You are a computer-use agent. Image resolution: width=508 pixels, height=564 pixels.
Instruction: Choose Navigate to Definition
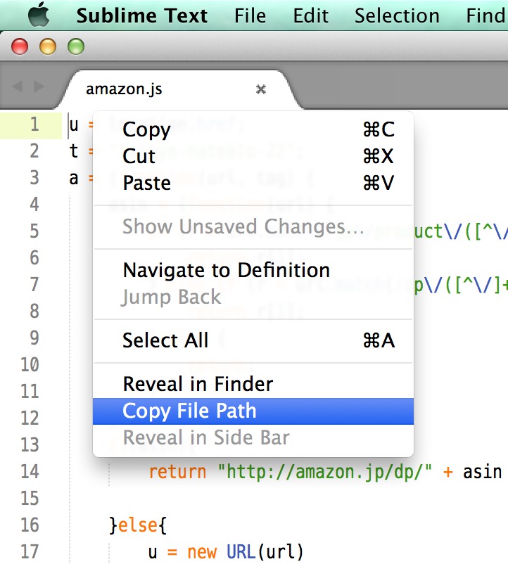pos(253,270)
